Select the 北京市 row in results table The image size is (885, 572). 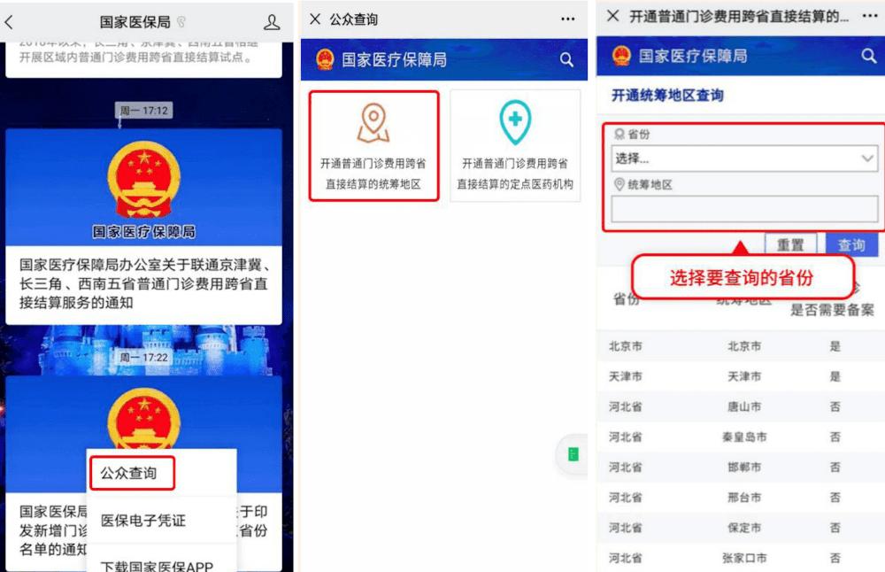[741, 346]
